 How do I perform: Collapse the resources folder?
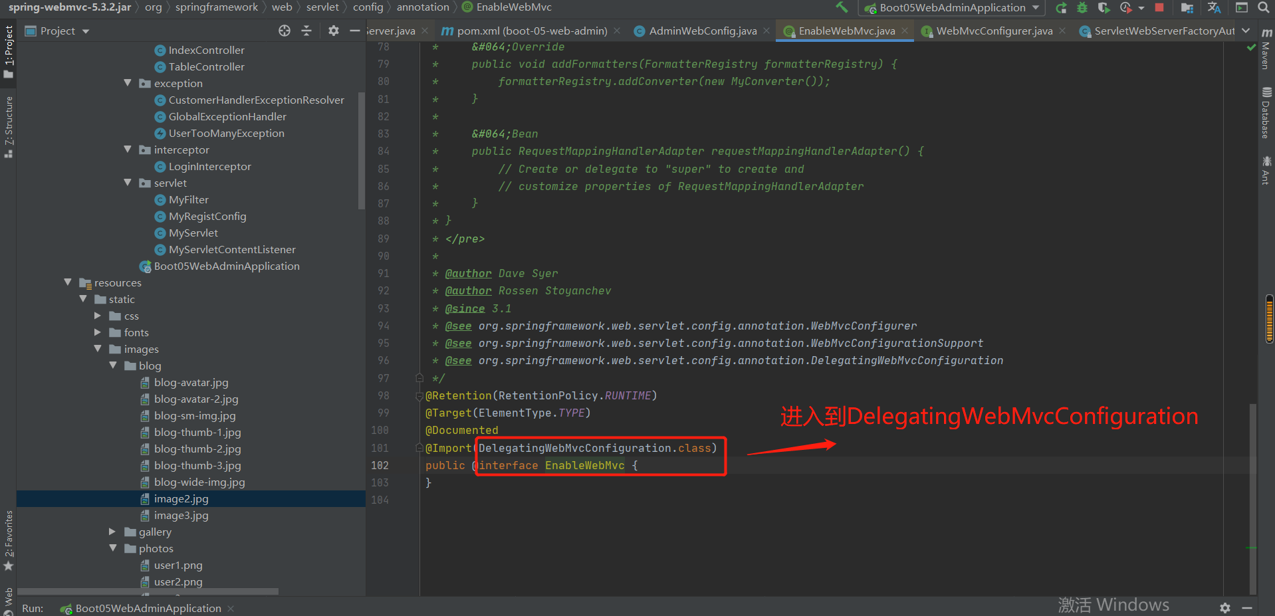point(68,282)
